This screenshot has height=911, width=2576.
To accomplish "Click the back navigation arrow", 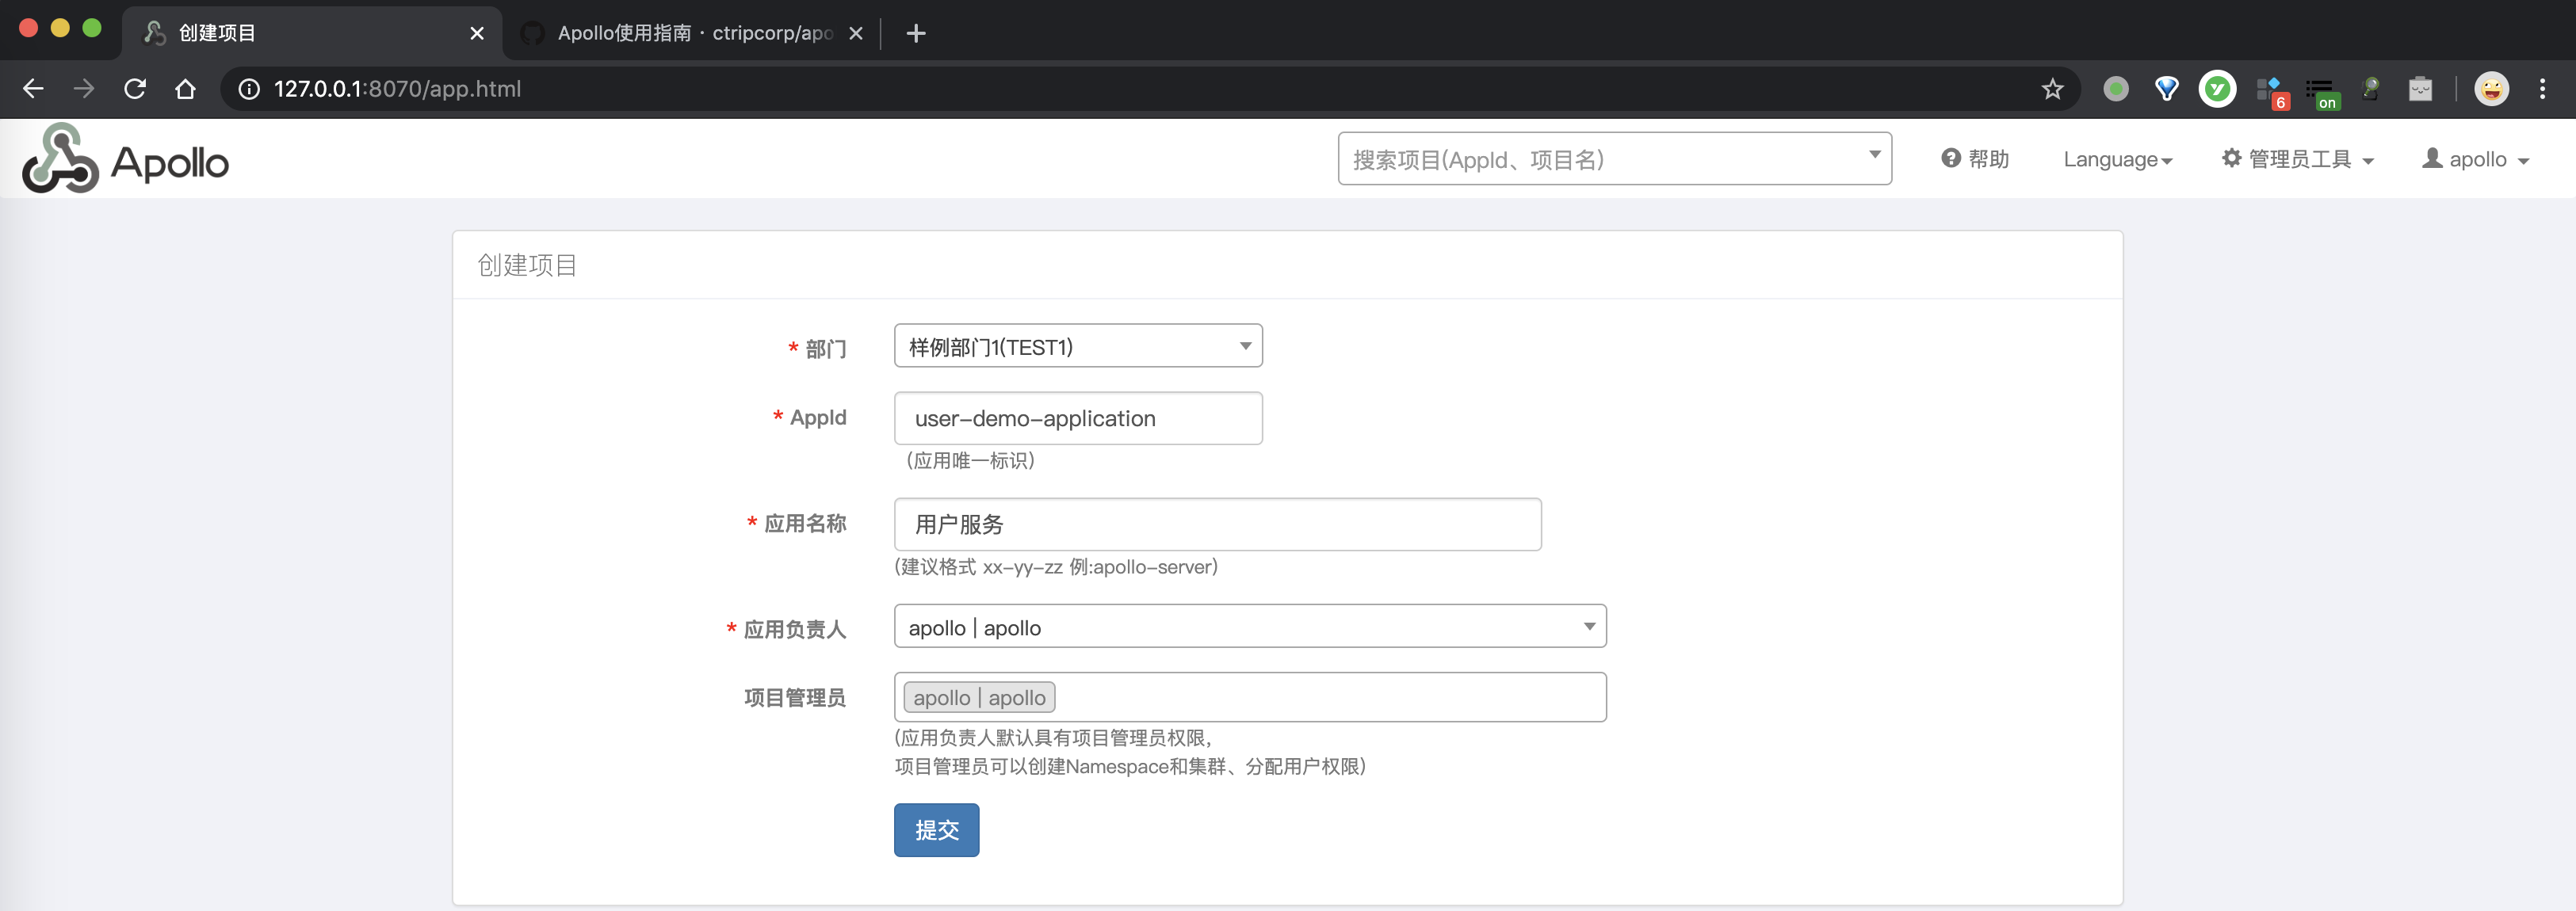I will point(33,89).
